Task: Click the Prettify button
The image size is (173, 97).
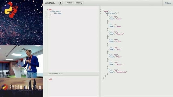Action: [69, 3]
